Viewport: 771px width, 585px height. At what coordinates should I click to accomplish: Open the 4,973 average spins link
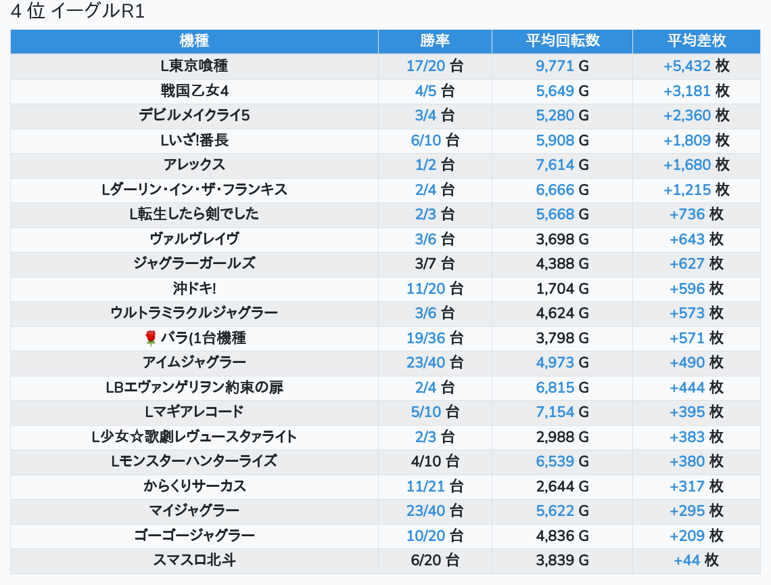click(x=555, y=362)
